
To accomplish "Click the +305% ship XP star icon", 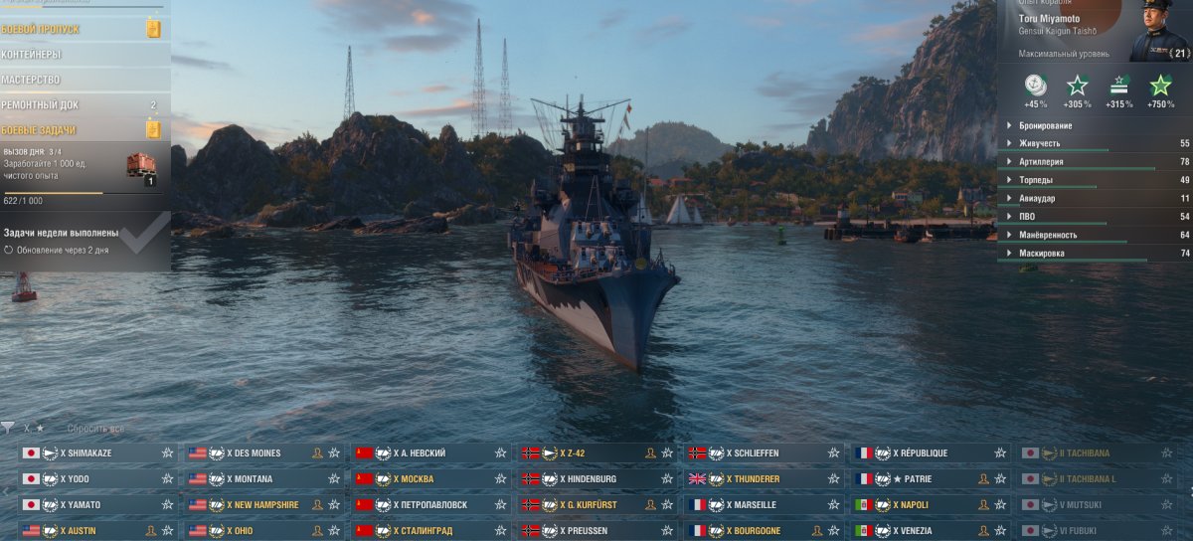I will pos(1077,86).
